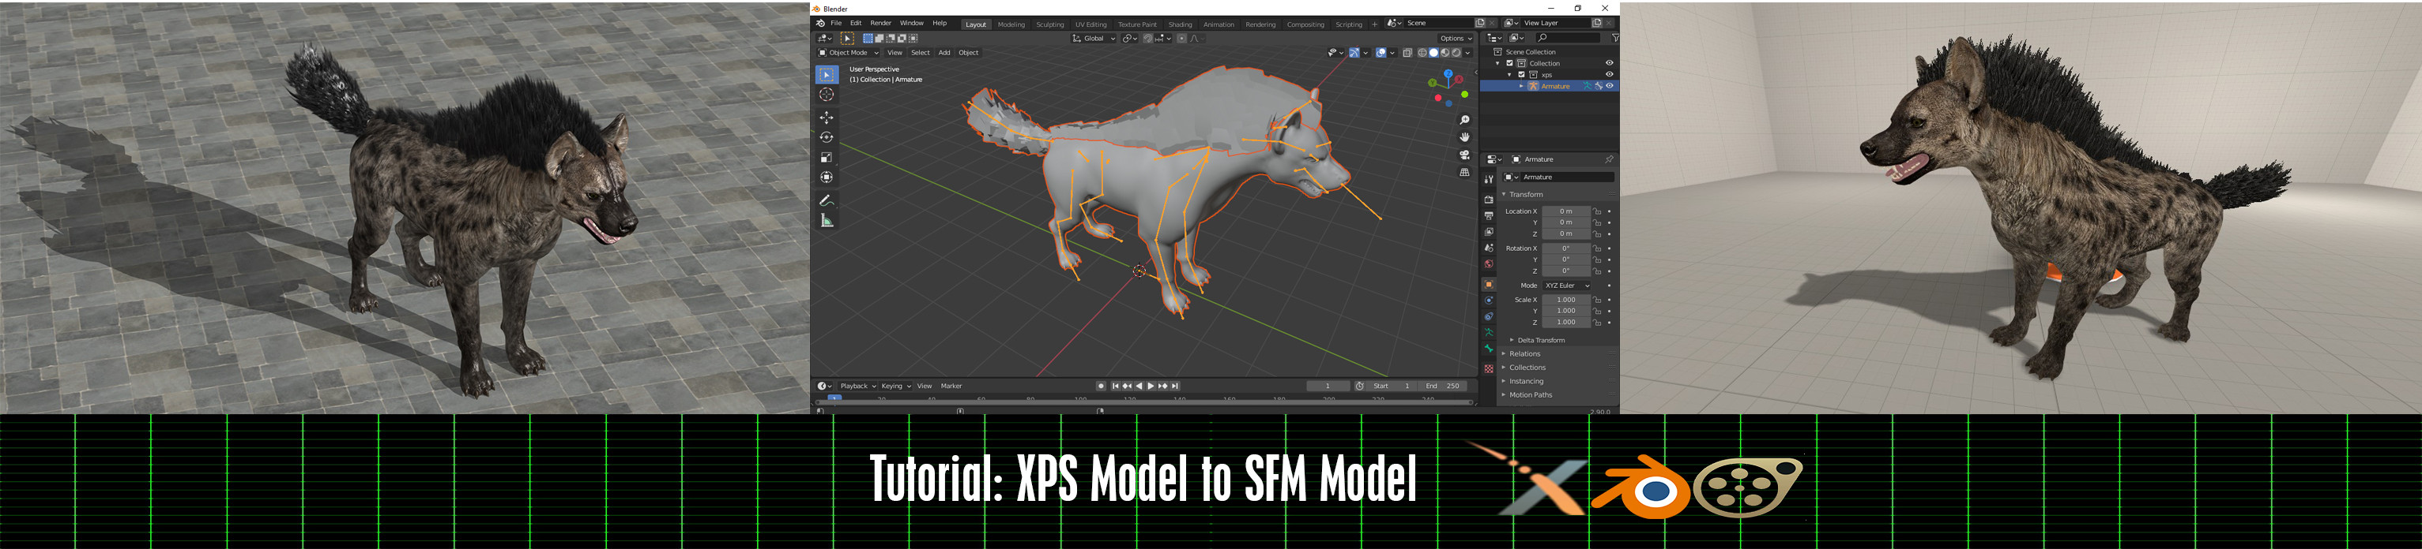Open the File menu
This screenshot has height=549, width=2422.
836,24
